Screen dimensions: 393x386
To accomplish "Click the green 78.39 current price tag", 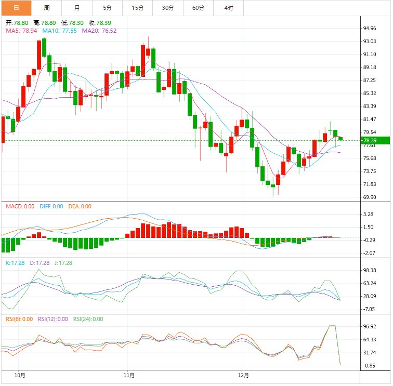I will [x=375, y=140].
